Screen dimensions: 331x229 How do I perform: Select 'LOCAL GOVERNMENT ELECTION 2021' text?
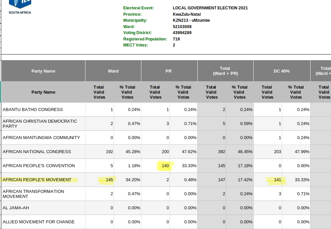click(210, 8)
